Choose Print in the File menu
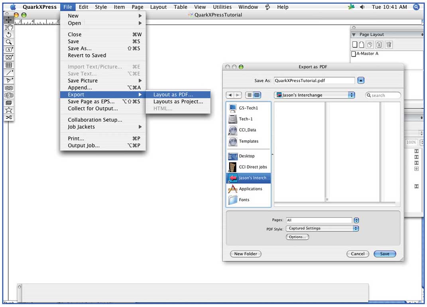Image resolution: width=427 pixels, height=307 pixels. (103, 138)
